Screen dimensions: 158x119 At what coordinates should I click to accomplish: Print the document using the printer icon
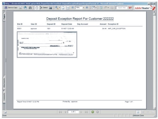click(20, 8)
